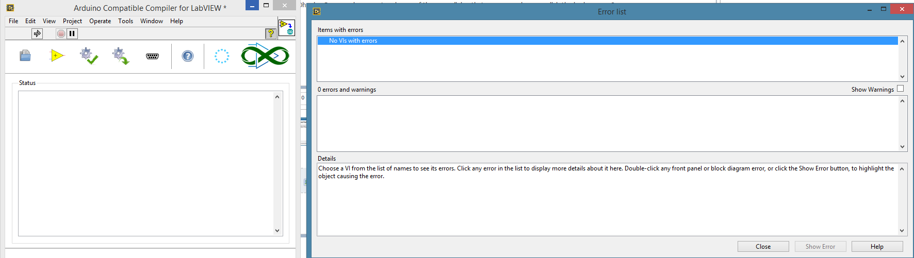Click the VI connector pane icon at top right
Viewport: 914px width, 258px height.
(287, 28)
